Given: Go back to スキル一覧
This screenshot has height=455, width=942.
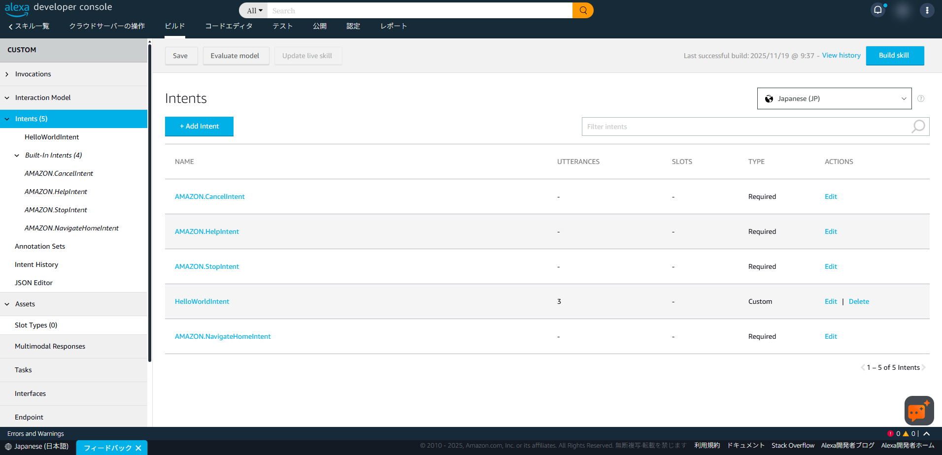Looking at the screenshot, I should [x=29, y=26].
